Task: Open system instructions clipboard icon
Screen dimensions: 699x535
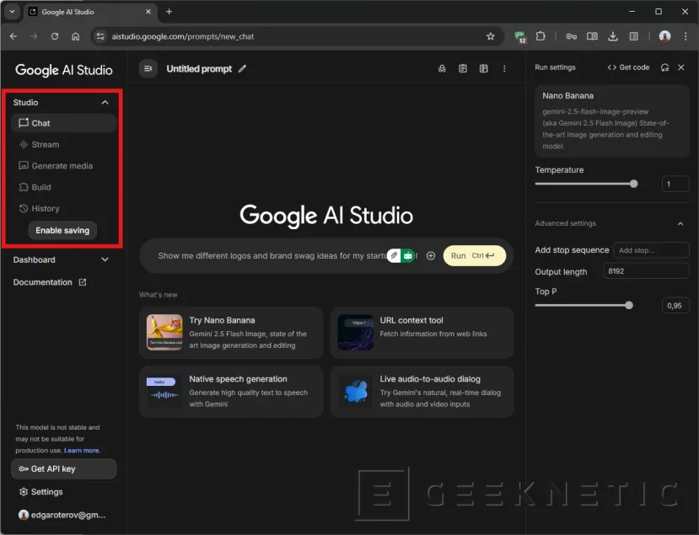Action: (x=463, y=68)
